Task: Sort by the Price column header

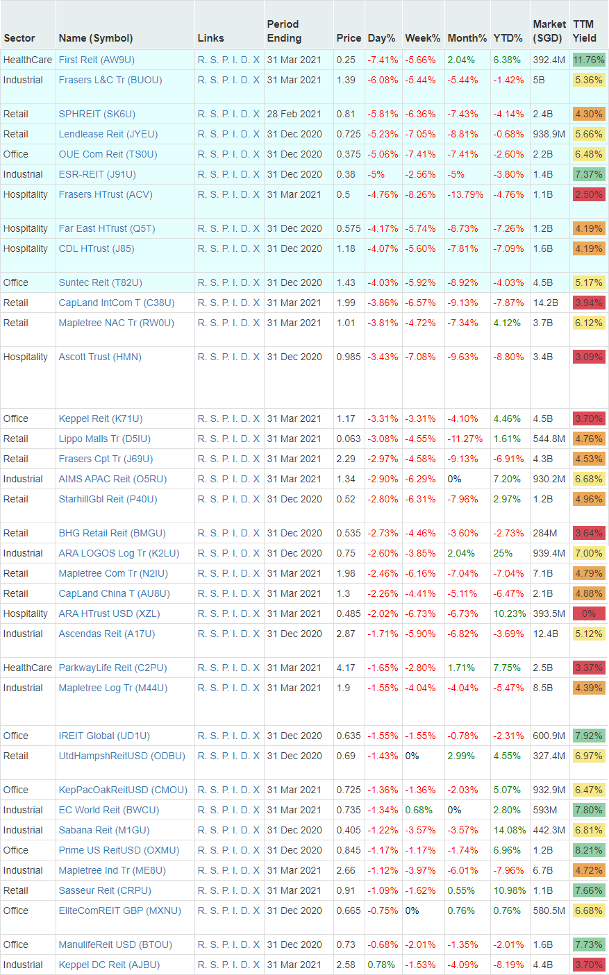Action: point(349,38)
